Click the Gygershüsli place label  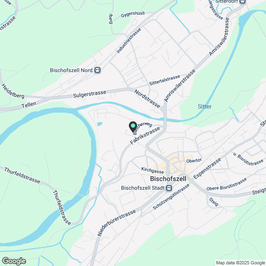[x=133, y=14]
